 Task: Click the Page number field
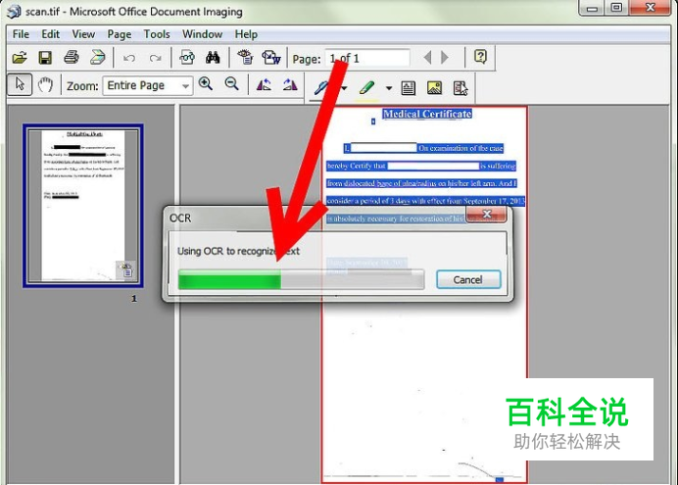[367, 58]
